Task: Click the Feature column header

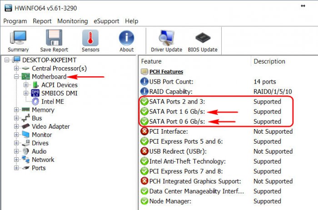Action: pos(195,61)
